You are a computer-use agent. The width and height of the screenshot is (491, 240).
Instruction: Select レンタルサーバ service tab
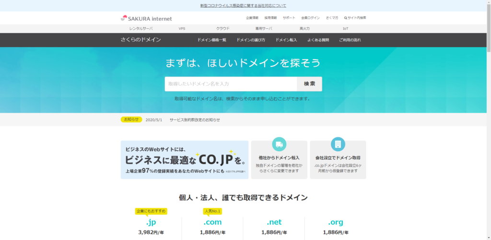click(141, 28)
